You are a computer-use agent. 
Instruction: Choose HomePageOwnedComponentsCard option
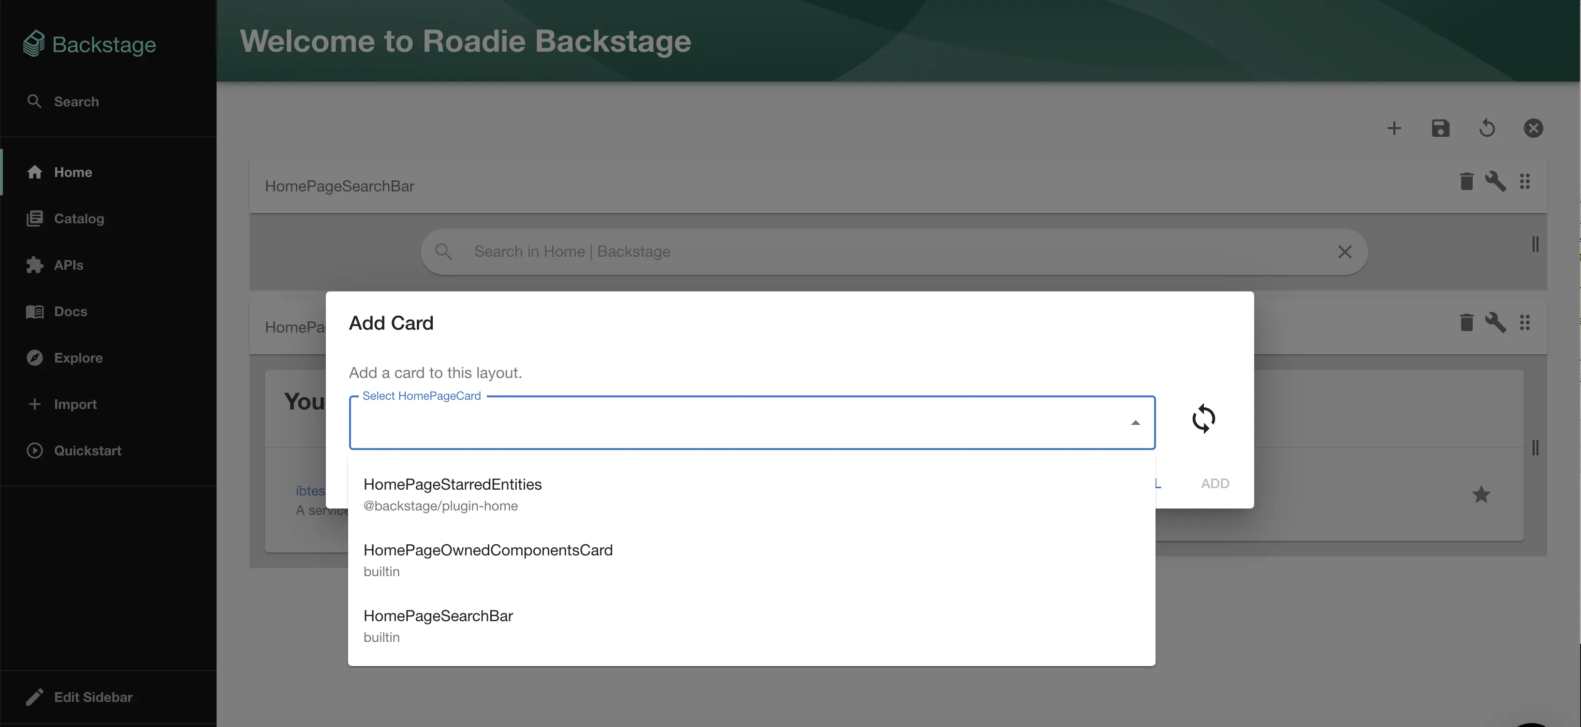pos(488,550)
